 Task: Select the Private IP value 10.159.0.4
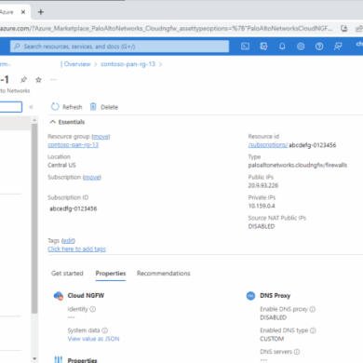pos(262,206)
